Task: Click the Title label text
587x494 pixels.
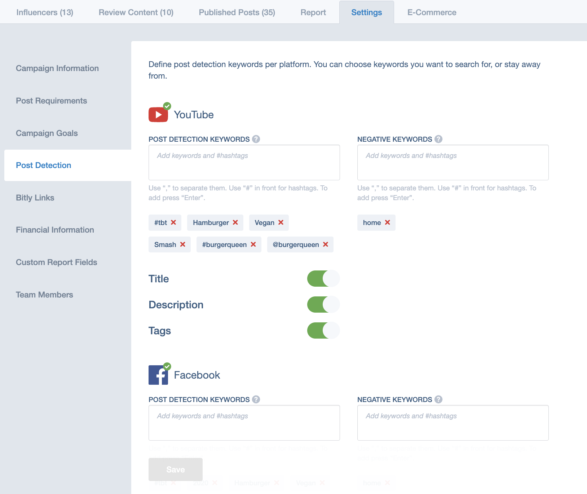Action: click(159, 279)
